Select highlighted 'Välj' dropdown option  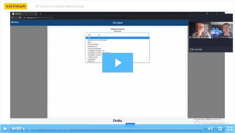(117, 38)
